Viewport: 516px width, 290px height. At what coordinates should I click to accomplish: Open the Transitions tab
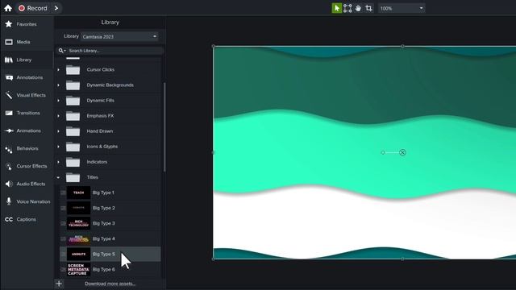pos(27,113)
